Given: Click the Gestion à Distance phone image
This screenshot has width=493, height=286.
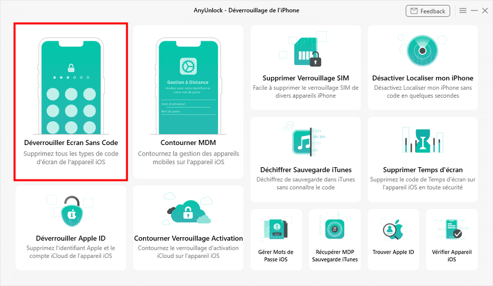Looking at the screenshot, I should pos(188,86).
